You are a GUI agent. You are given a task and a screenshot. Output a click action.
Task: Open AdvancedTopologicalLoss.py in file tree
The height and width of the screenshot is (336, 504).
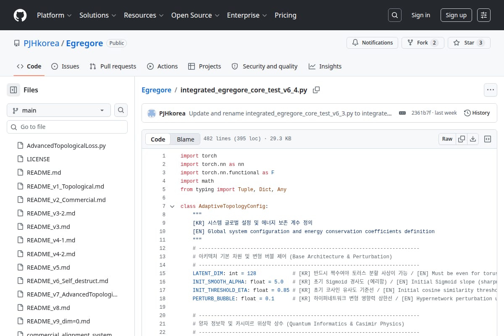click(66, 146)
